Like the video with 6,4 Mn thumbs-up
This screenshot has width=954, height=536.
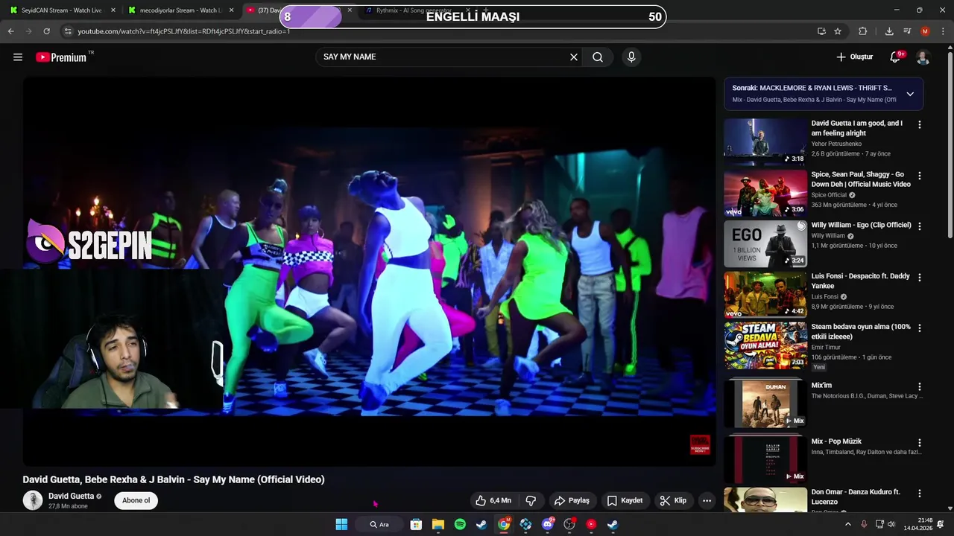coord(493,500)
